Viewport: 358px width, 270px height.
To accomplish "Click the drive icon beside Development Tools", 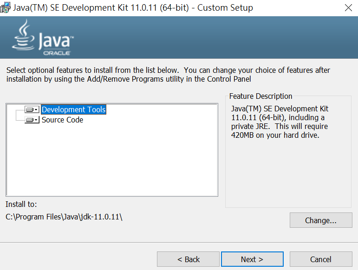I will coord(29,110).
